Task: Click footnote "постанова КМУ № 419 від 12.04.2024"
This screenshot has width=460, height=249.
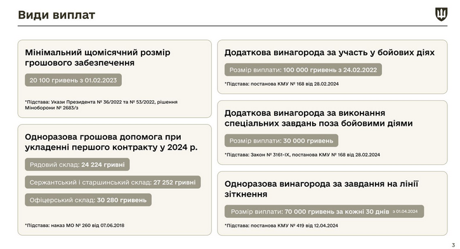Action: [281, 226]
